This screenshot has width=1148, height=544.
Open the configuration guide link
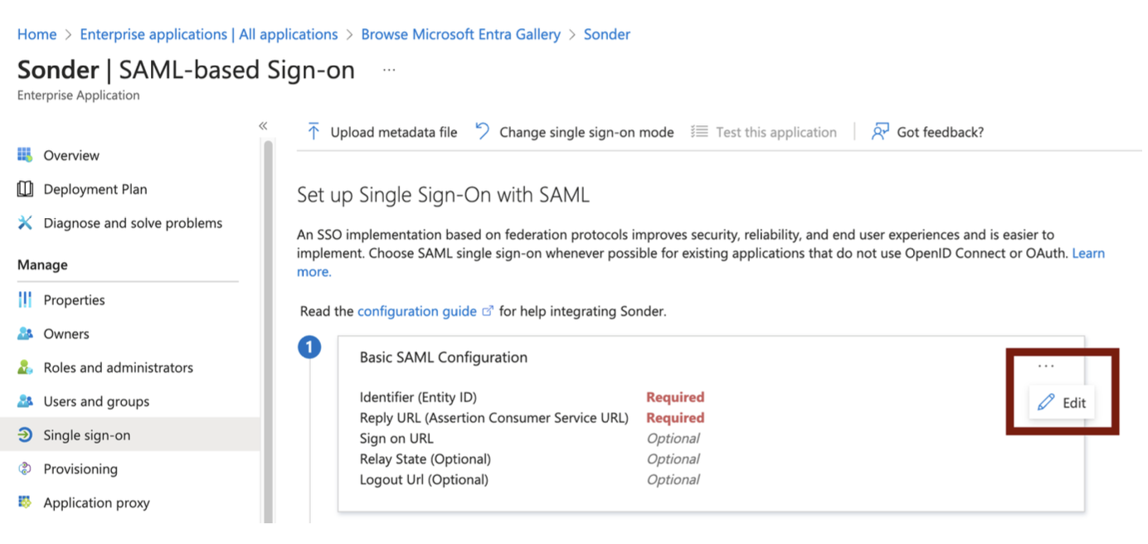[x=416, y=312]
